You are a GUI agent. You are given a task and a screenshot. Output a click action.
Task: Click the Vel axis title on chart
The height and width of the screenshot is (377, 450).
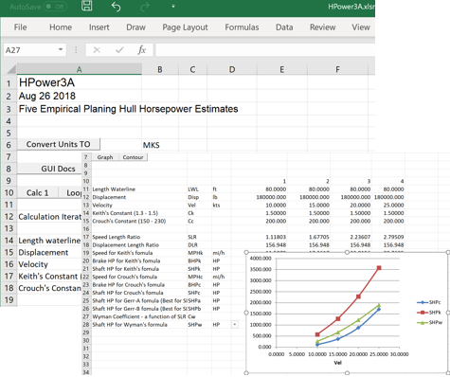tap(337, 363)
